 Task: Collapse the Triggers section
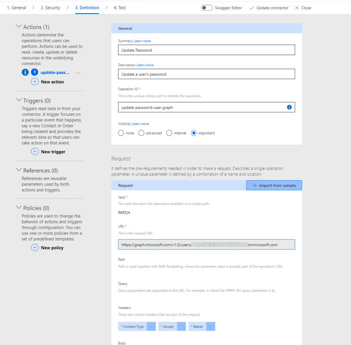click(x=19, y=100)
